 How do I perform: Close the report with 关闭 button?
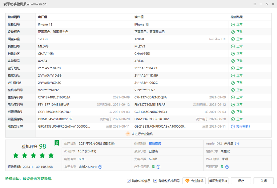(x=263, y=181)
